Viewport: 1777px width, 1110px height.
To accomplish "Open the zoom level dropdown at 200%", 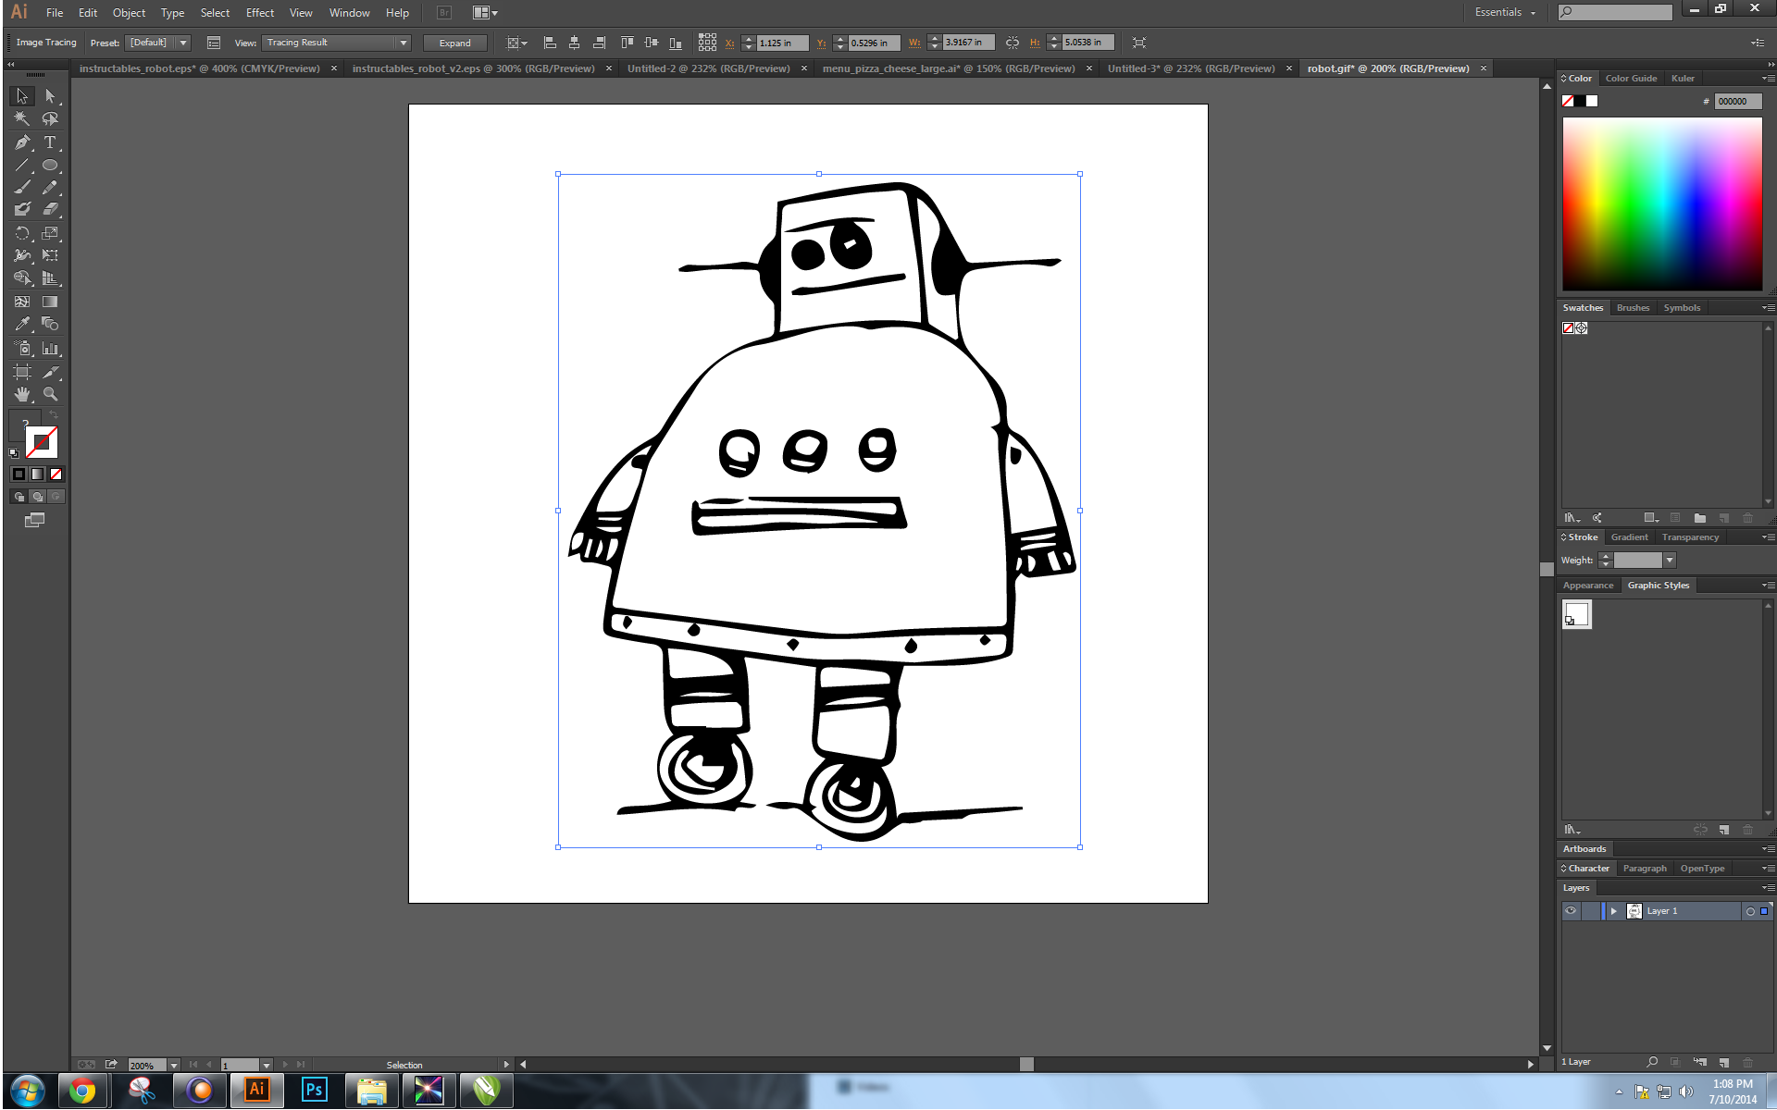I will click(x=174, y=1066).
